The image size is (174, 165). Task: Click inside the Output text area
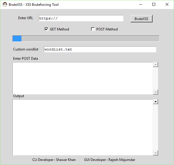pos(83,127)
